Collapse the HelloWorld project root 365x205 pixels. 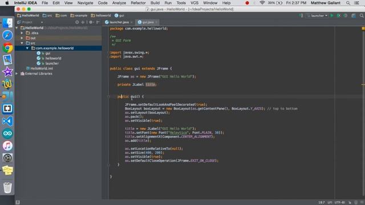coord(17,28)
